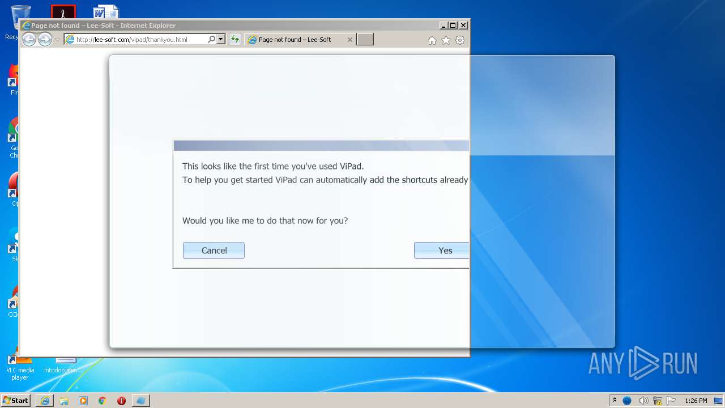Click the blue globe tray icon

[x=627, y=401]
